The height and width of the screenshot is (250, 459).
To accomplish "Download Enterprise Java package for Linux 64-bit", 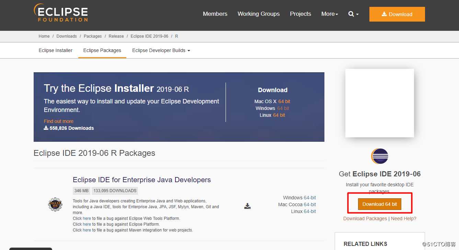I will 310,211.
